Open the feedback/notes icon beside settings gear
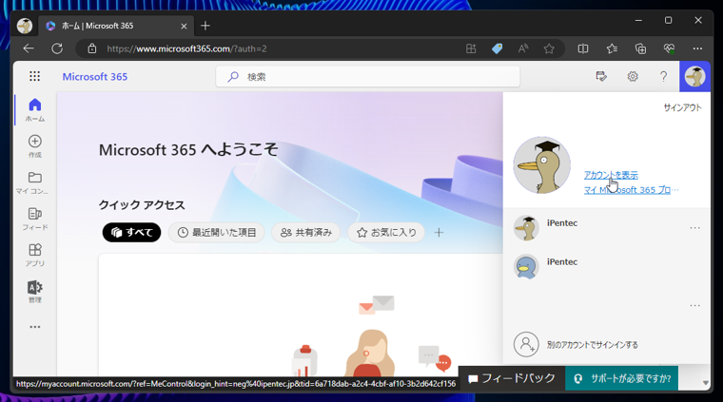This screenshot has width=723, height=402. 601,76
